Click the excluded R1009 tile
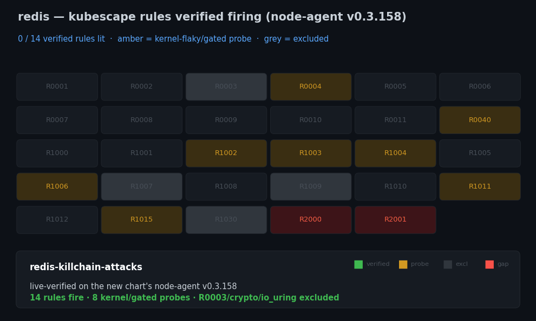536x321 pixels. pos(311,186)
